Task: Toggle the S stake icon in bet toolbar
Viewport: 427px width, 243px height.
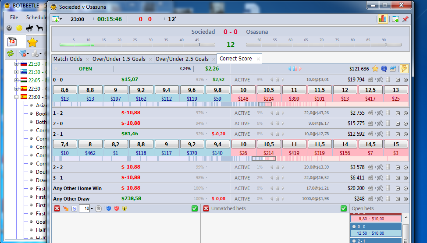Action: (74, 209)
